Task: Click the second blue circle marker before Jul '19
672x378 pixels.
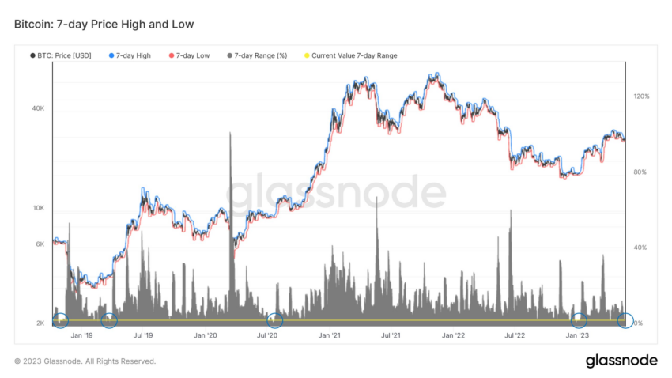Action: coord(109,320)
